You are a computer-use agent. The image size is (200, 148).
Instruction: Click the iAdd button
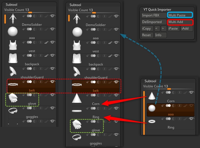tap(187, 29)
